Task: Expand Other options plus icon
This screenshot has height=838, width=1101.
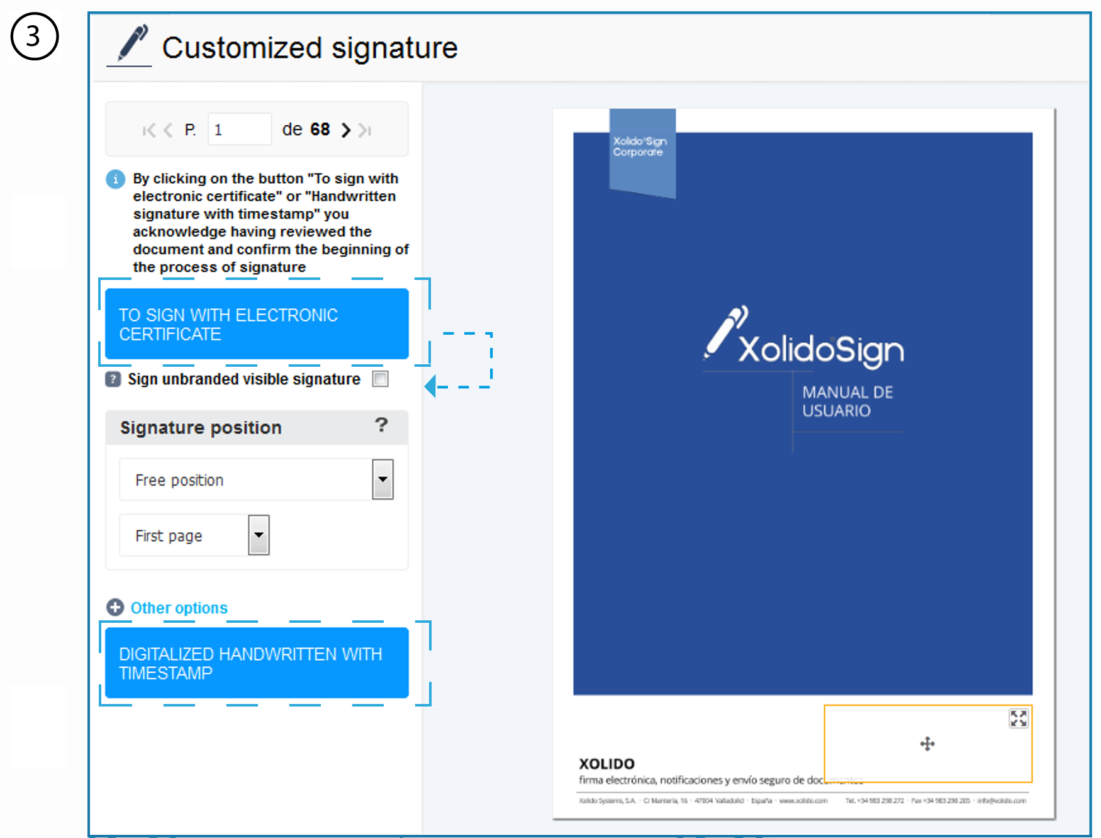Action: (115, 607)
